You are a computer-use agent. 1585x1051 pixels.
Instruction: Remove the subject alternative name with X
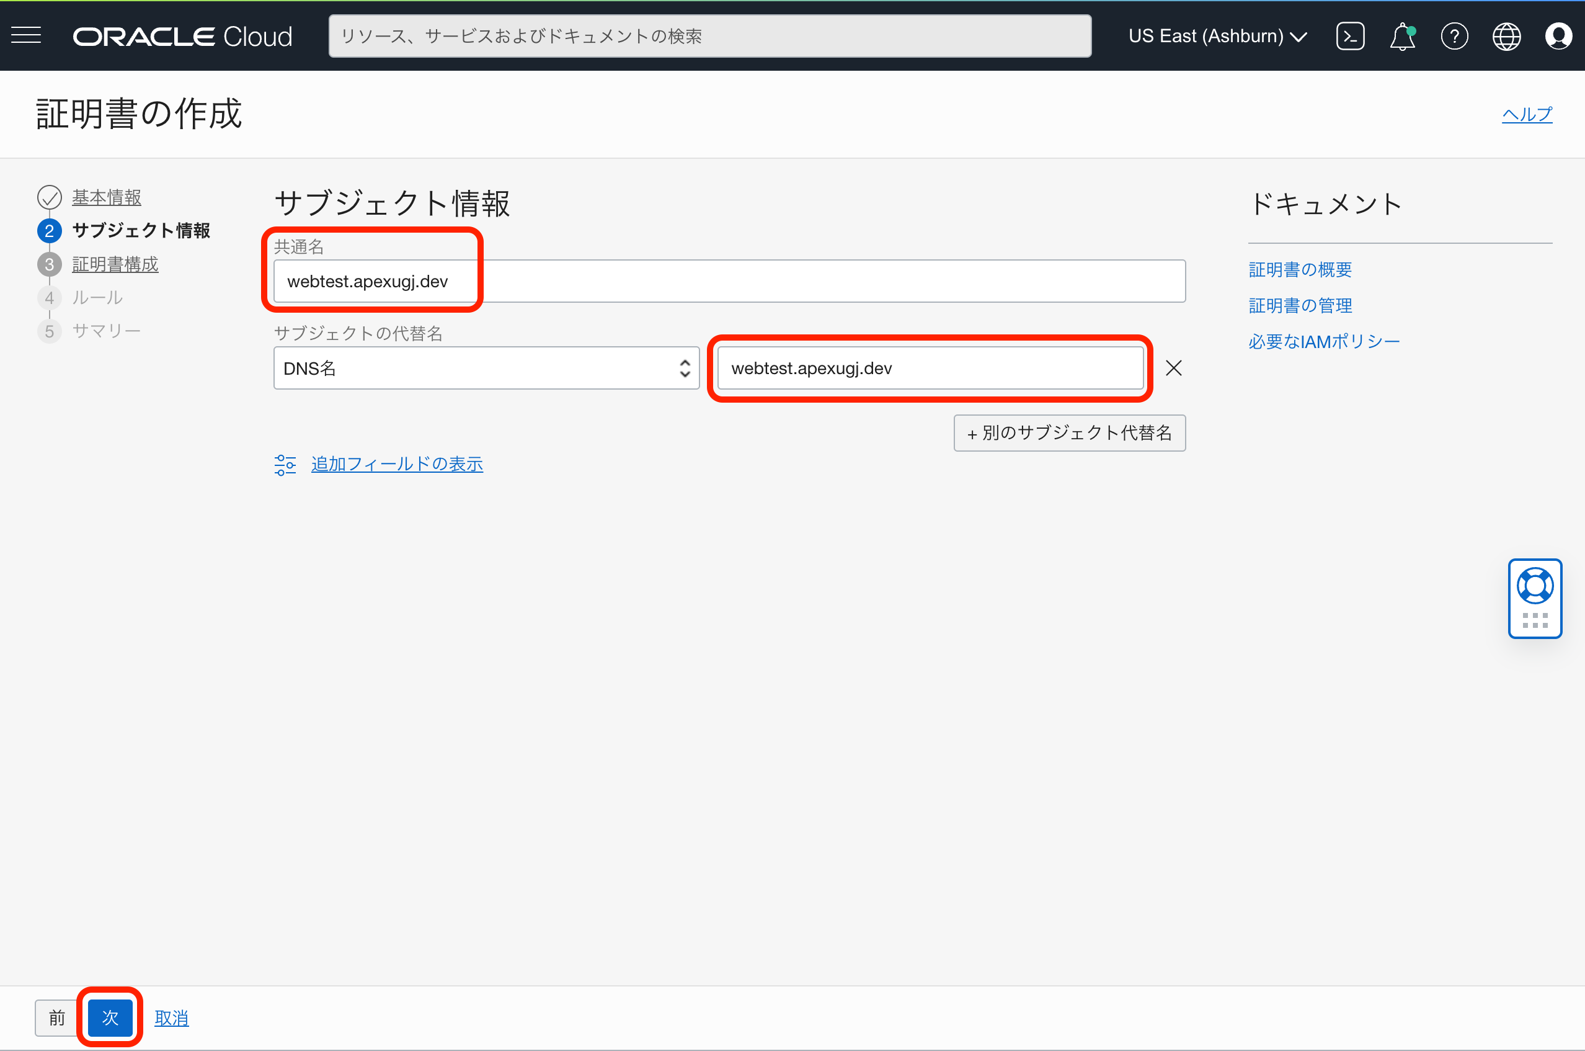click(1174, 368)
